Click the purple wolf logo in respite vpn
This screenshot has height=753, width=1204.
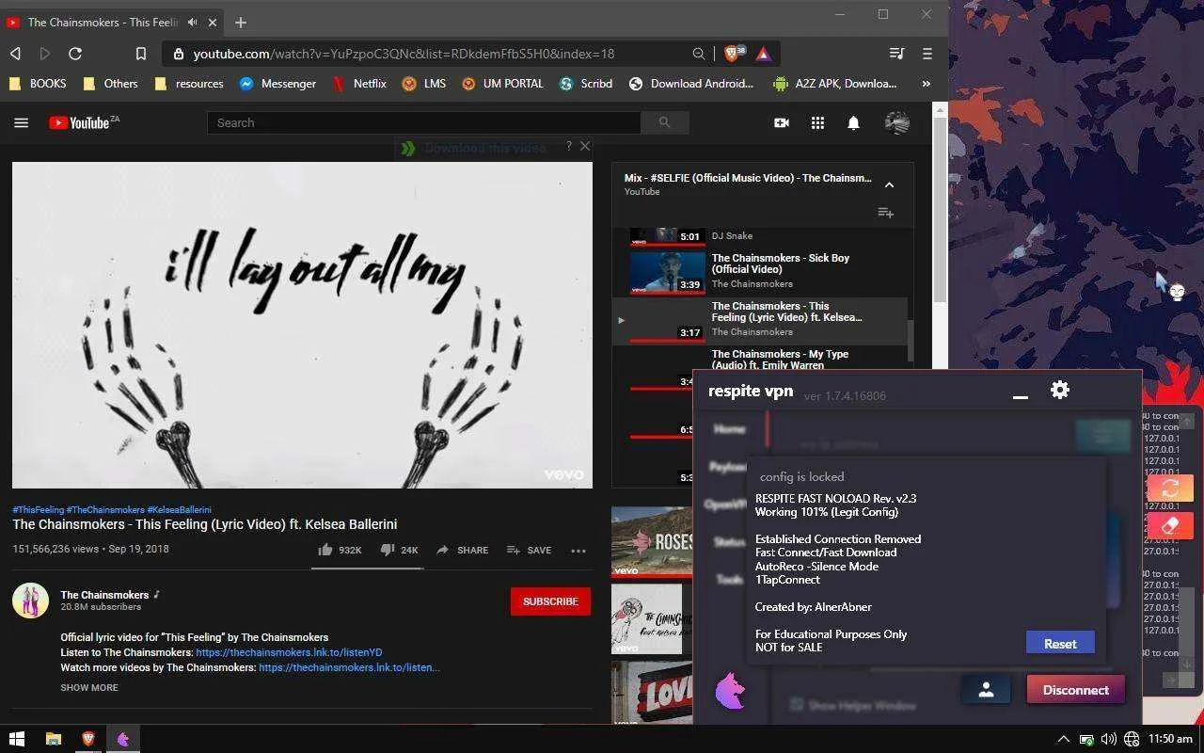(731, 692)
